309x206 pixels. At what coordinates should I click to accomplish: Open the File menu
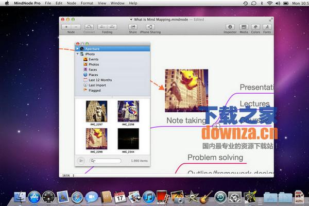pyautogui.click(x=48, y=3)
